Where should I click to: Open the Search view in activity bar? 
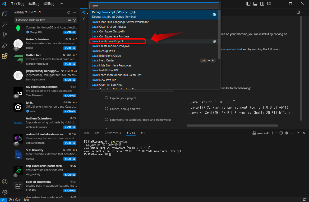click(5, 24)
